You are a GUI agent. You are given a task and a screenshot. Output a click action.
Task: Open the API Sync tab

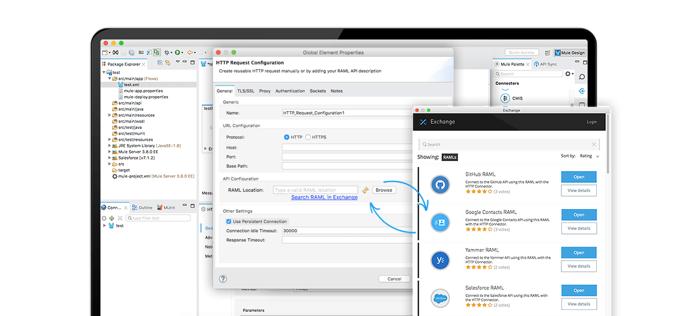click(545, 64)
